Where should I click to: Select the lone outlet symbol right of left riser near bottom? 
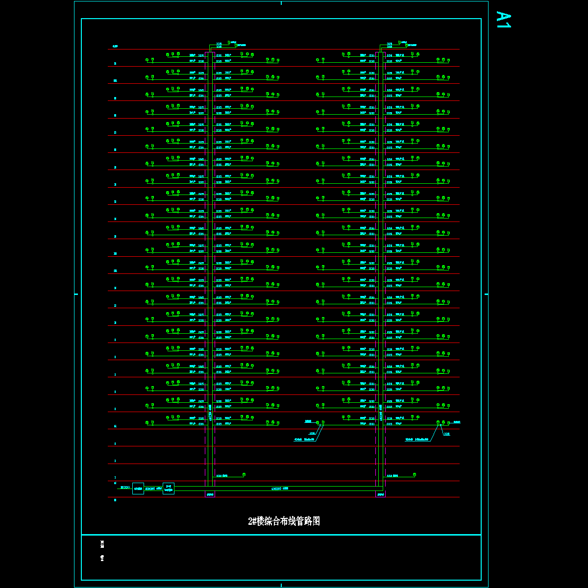click(x=244, y=475)
